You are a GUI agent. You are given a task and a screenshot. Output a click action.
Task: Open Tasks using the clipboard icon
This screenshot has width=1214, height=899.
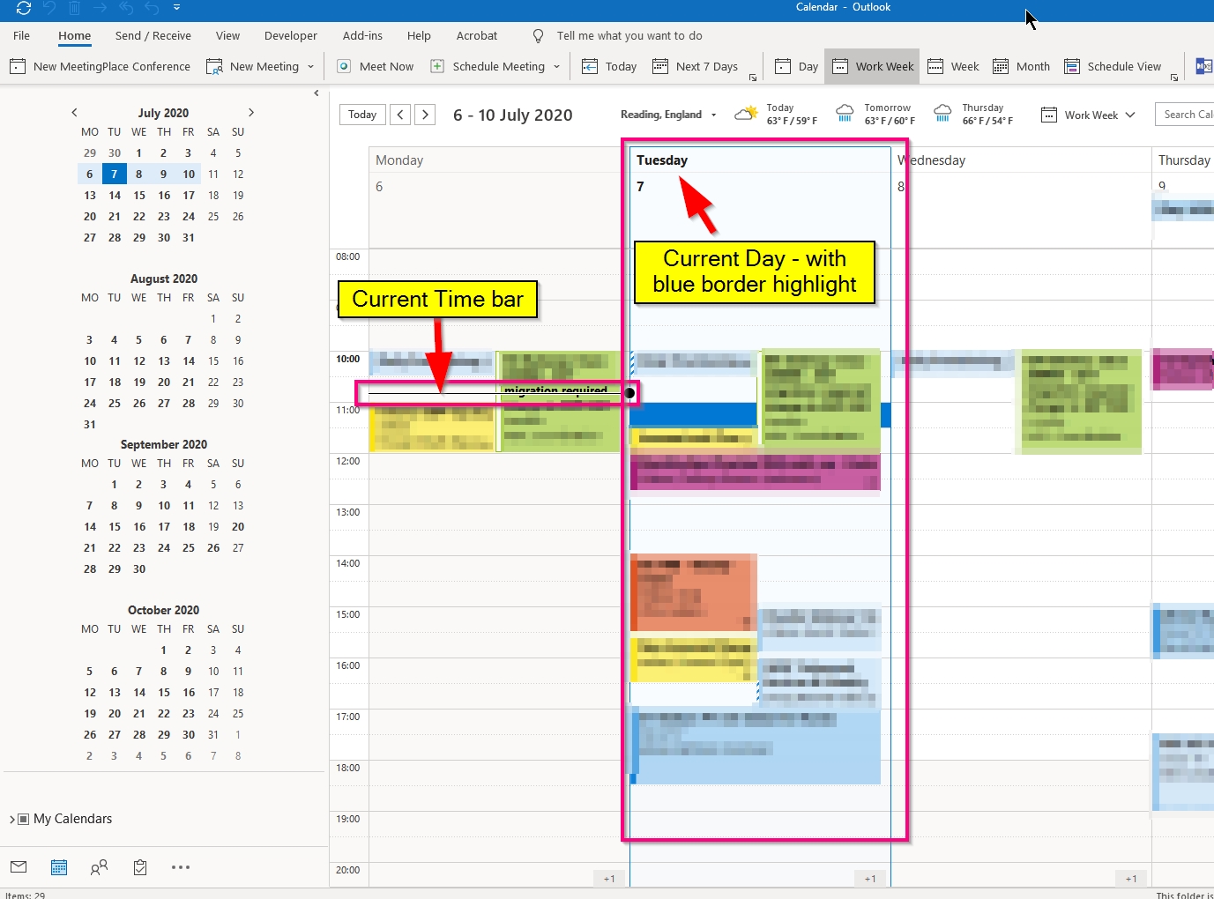140,867
